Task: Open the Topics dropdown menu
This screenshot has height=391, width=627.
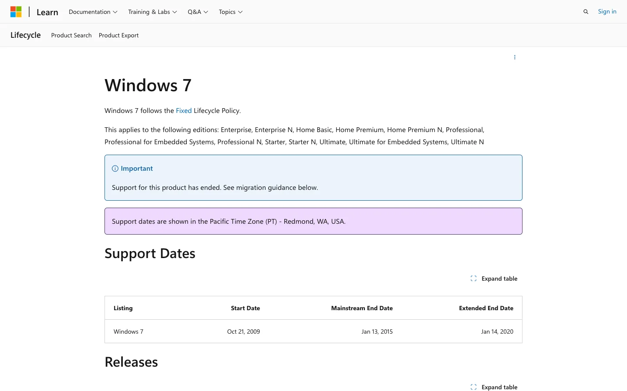Action: tap(231, 12)
